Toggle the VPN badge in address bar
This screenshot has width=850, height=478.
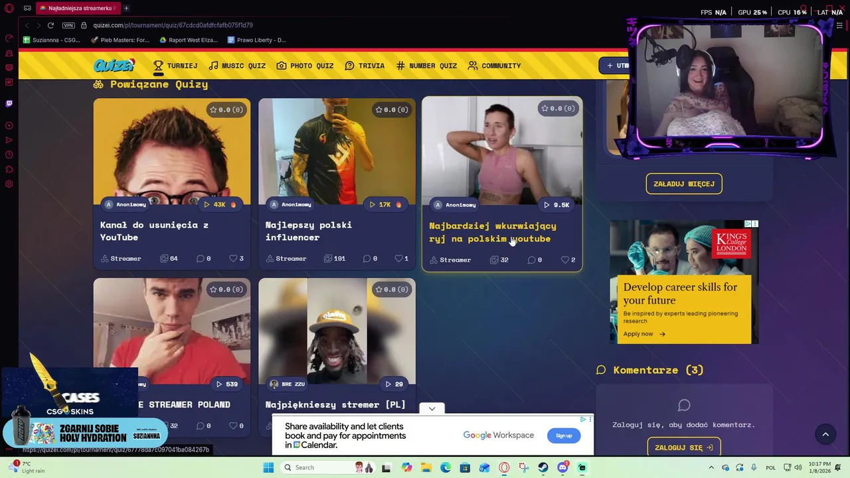tap(68, 25)
